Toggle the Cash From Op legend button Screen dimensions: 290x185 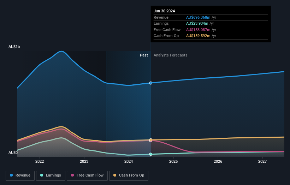(x=129, y=175)
